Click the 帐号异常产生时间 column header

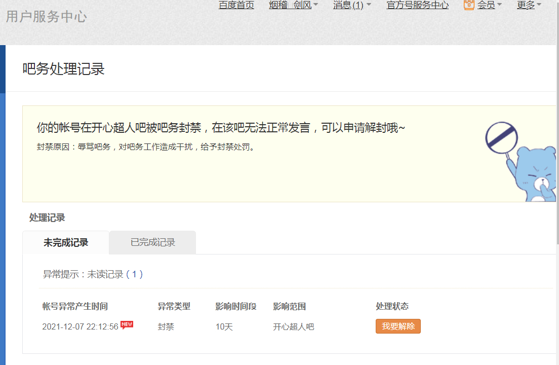coord(75,306)
